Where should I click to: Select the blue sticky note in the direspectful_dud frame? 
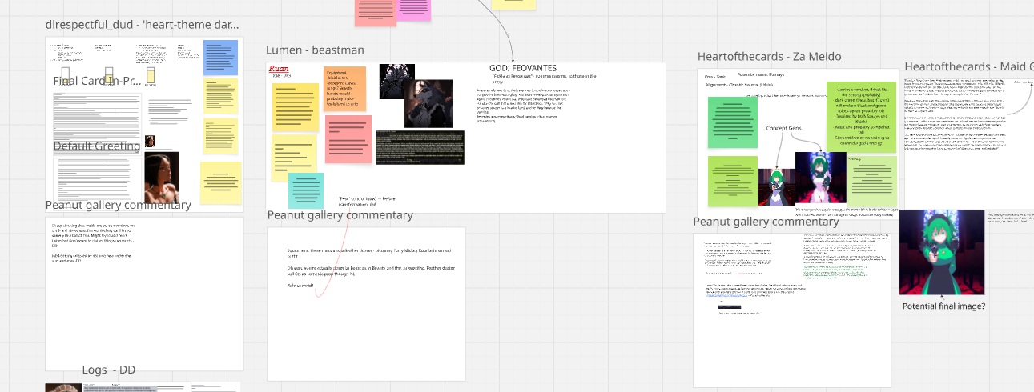click(x=220, y=58)
